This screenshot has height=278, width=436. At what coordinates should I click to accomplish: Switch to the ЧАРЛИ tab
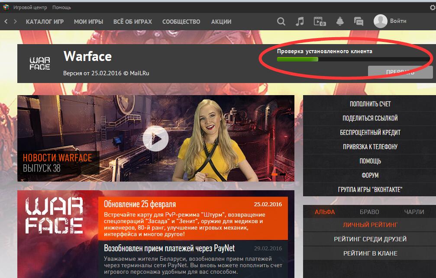414,212
